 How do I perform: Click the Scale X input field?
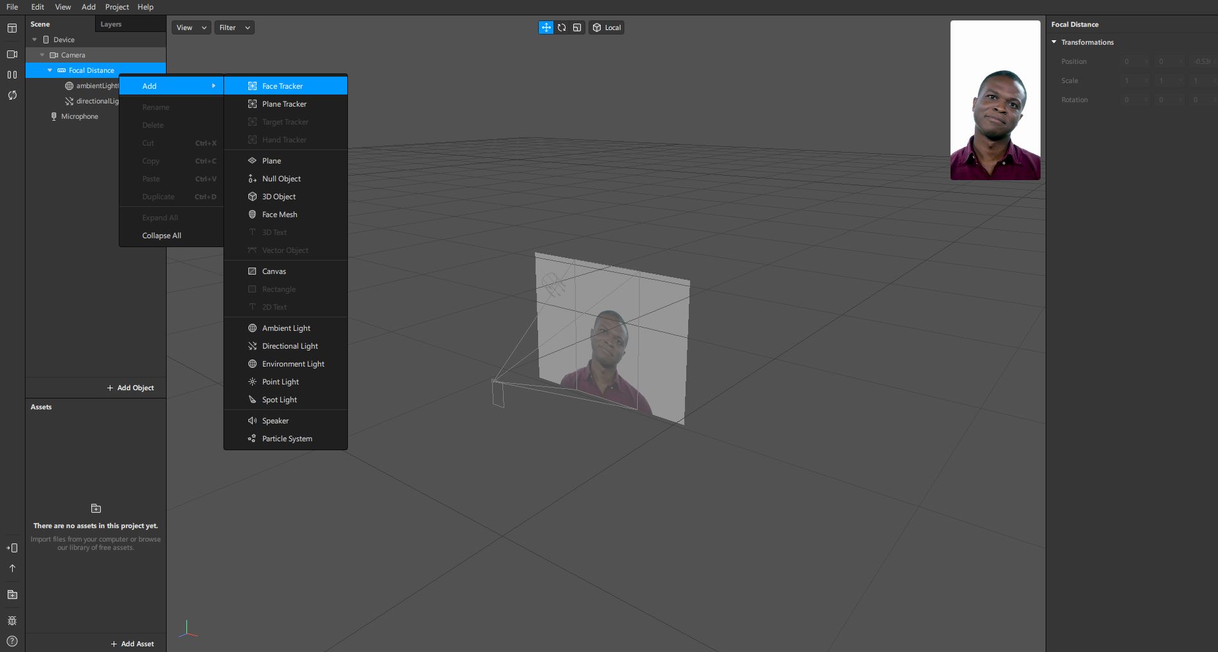(x=1135, y=80)
